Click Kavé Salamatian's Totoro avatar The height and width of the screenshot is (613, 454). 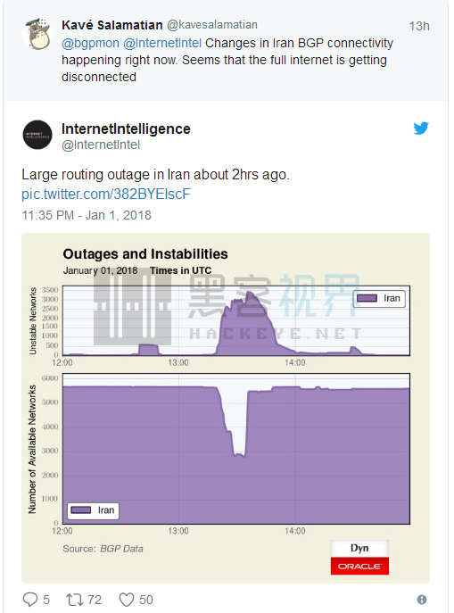[x=37, y=33]
